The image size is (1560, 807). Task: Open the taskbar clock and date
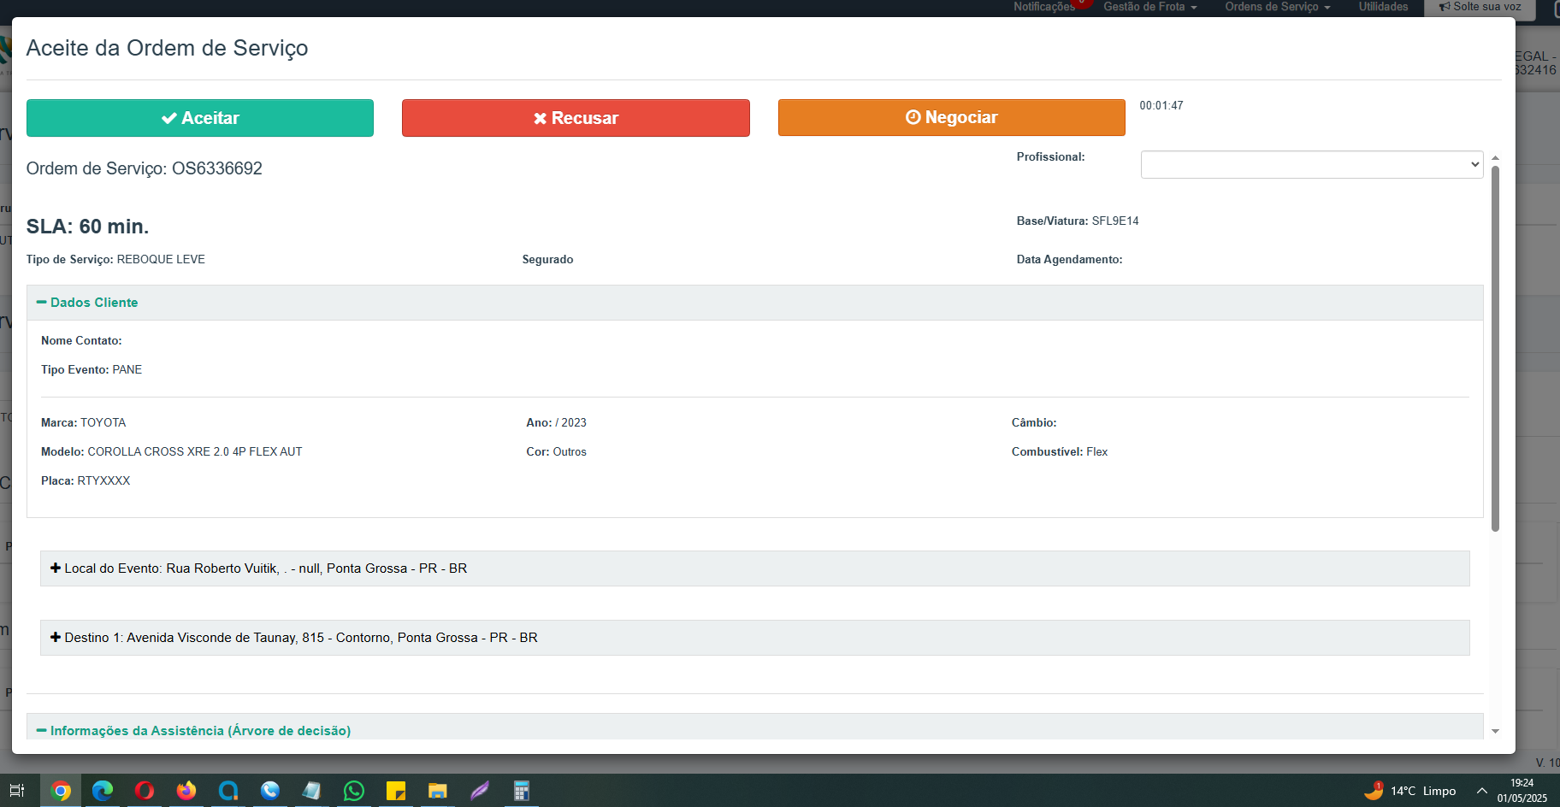[1522, 791]
